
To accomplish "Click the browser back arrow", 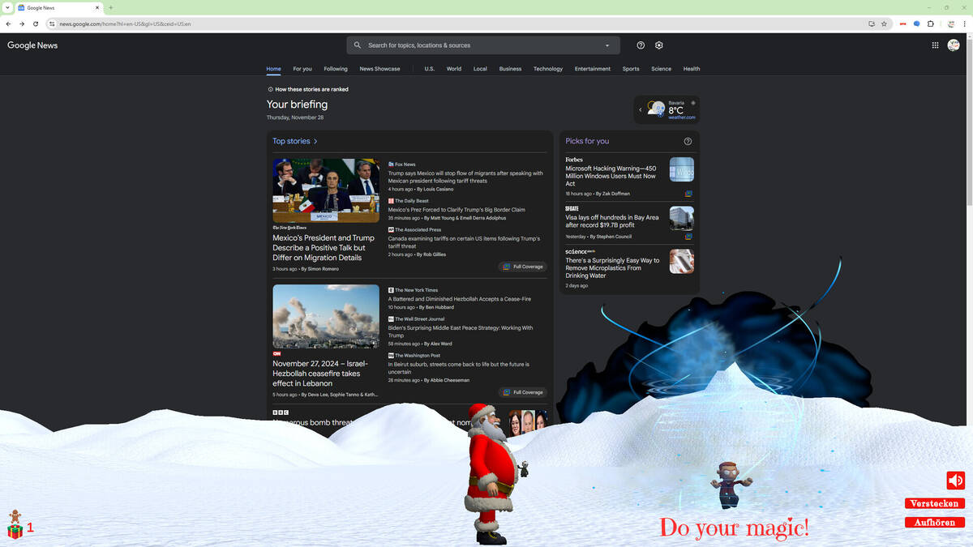I will tap(9, 24).
